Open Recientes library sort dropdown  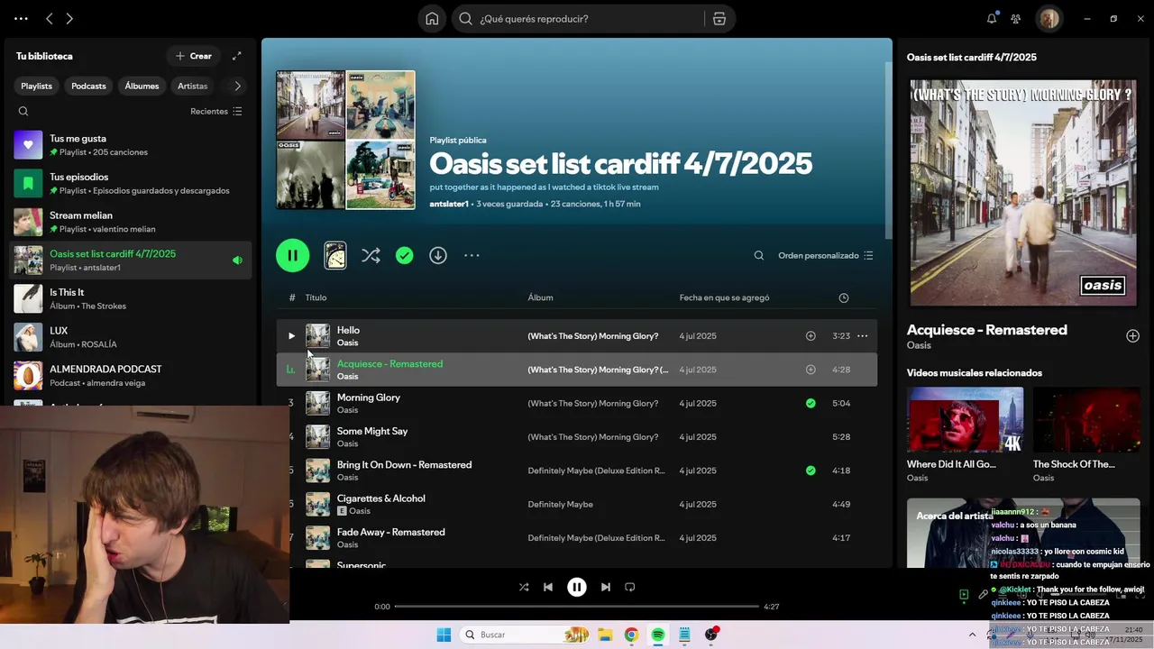tap(216, 112)
